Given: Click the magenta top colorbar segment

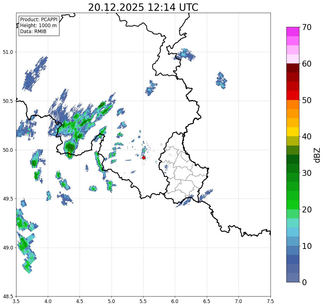Looking at the screenshot, I should (293, 32).
